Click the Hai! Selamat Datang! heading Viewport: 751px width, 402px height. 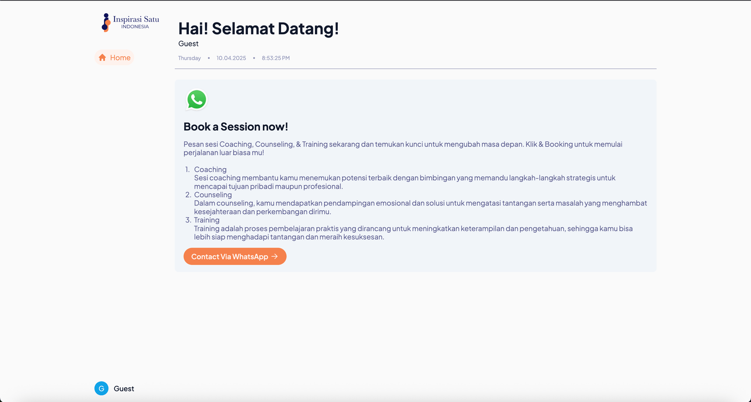[258, 28]
